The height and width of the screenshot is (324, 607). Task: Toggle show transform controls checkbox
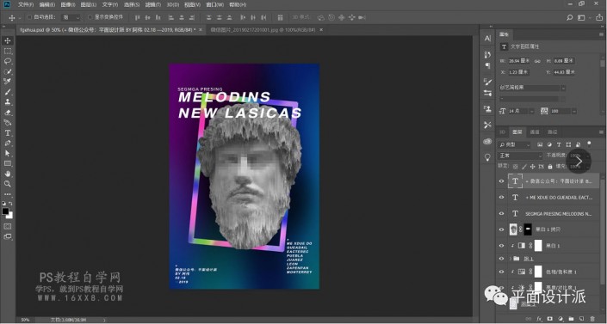[x=90, y=17]
